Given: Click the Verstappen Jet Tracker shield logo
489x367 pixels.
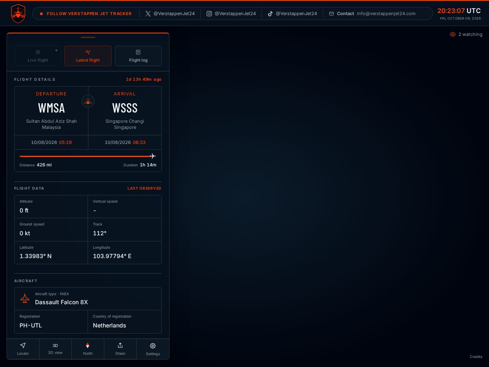Looking at the screenshot, I should click(18, 13).
